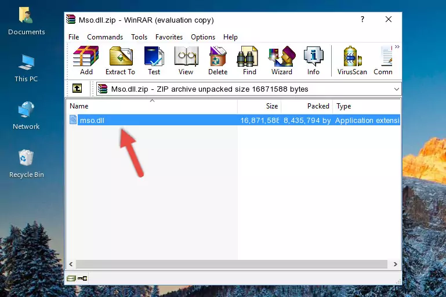446x297 pixels.
Task: Click the 8,435,794 packed size value
Action: point(307,120)
